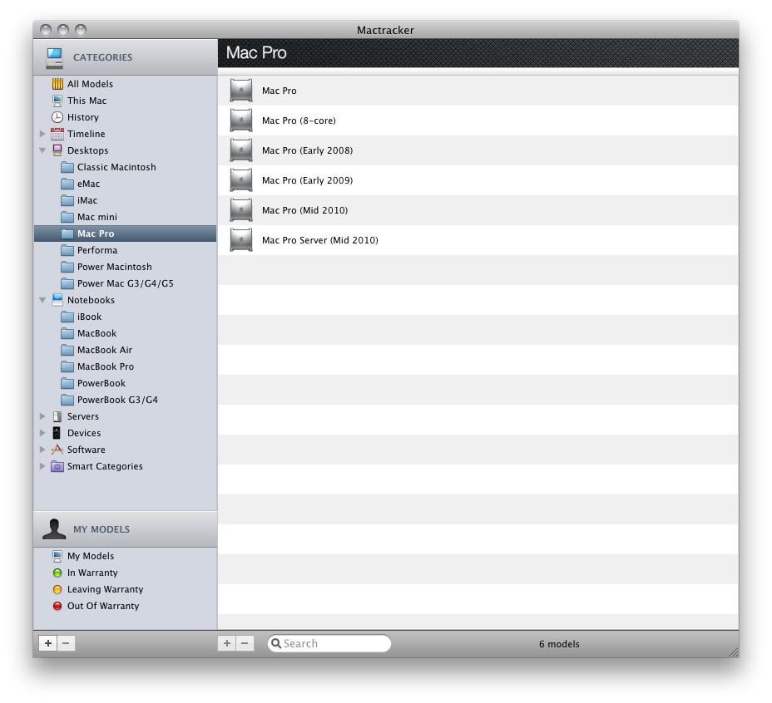Image resolution: width=772 pixels, height=703 pixels.
Task: Expand the Software category
Action: pos(42,450)
